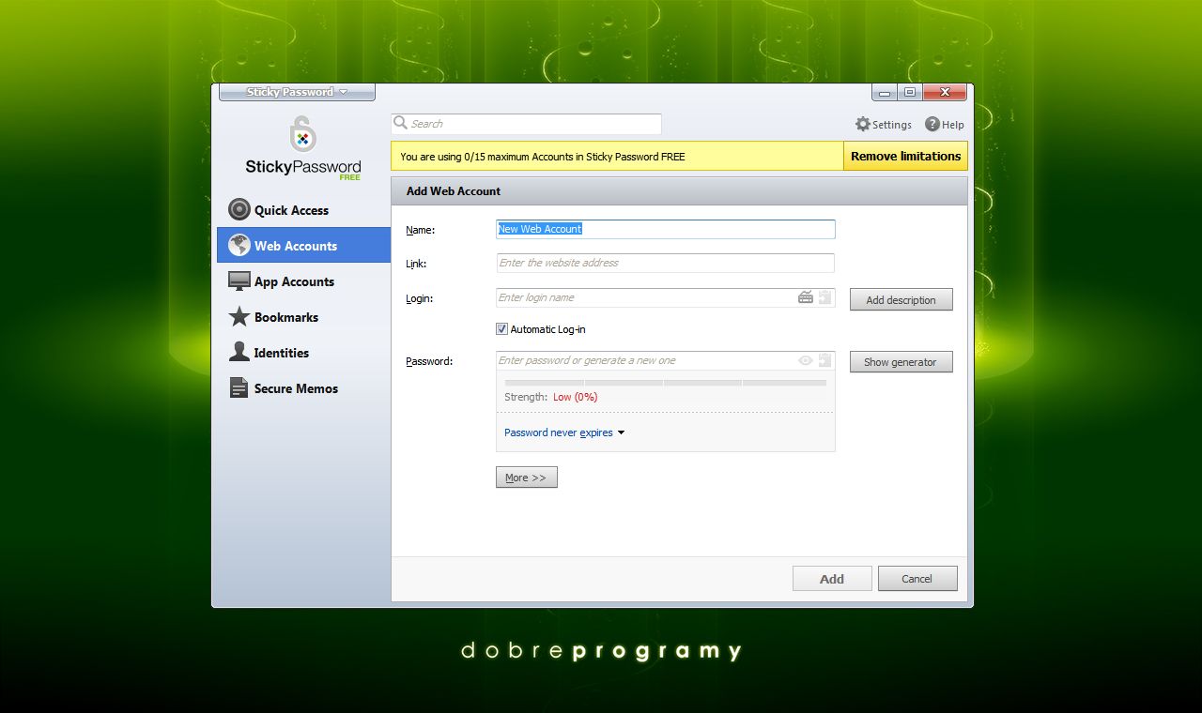The image size is (1202, 713).
Task: Click the password strength meter bar
Action: (666, 383)
